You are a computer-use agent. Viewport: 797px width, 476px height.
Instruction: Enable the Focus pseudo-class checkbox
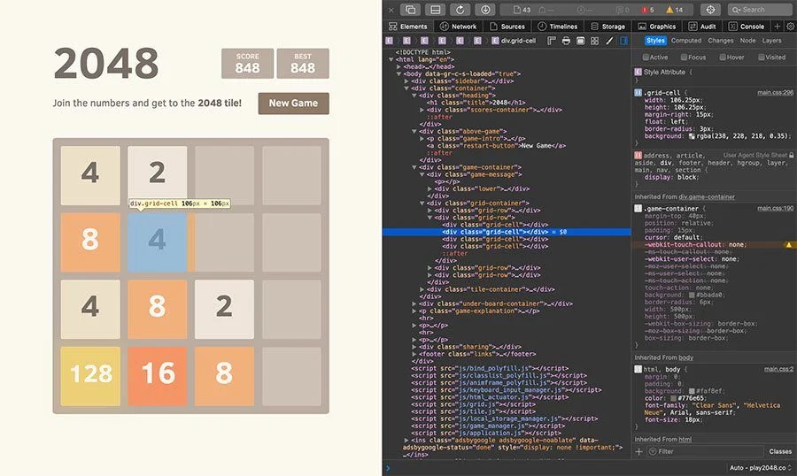point(685,58)
